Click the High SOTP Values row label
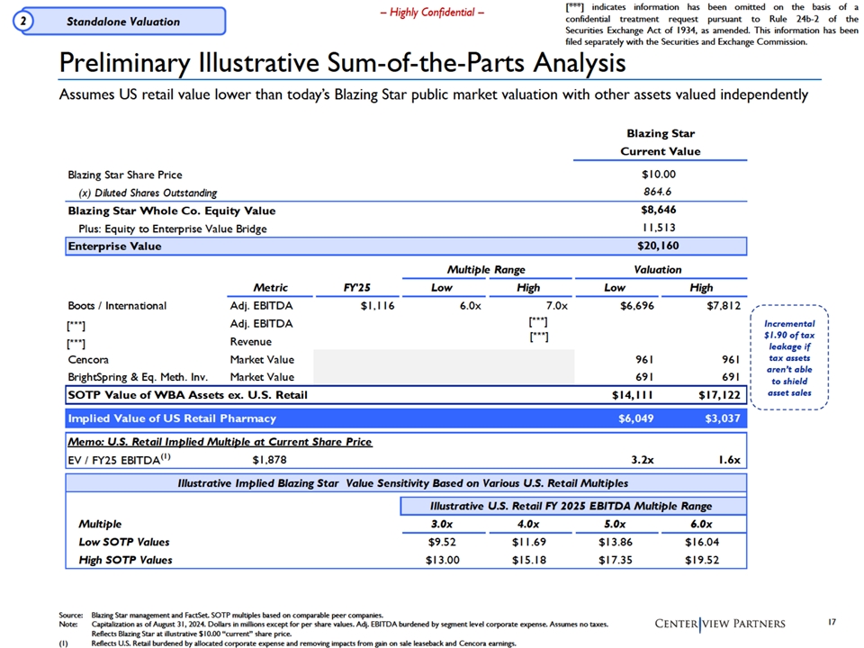 coord(125,560)
